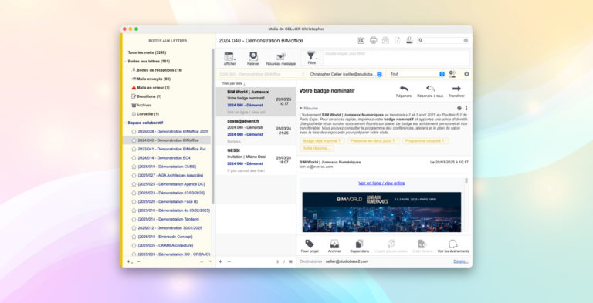The image size is (593, 303).
Task: Click the Détails link at bottom
Action: tap(461, 261)
